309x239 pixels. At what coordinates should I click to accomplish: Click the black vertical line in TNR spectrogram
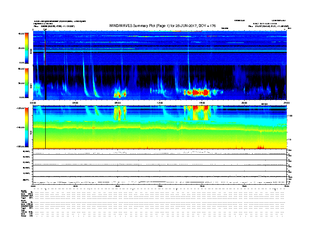coord(46,127)
